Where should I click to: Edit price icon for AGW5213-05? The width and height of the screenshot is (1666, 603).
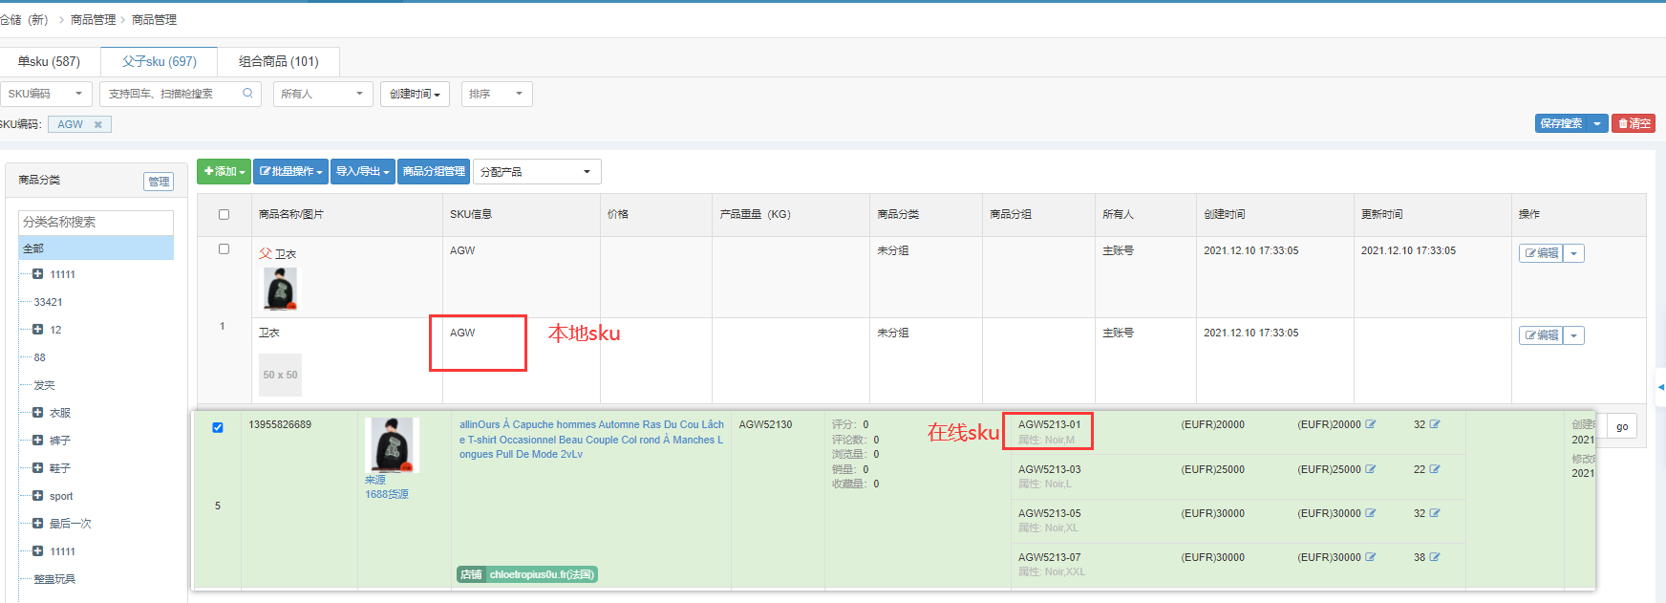click(1371, 513)
